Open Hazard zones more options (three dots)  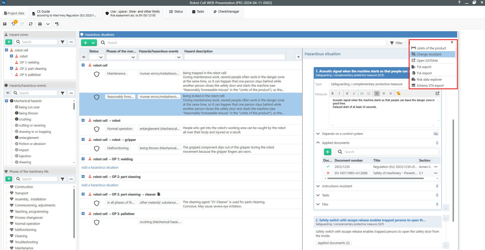tap(71, 42)
